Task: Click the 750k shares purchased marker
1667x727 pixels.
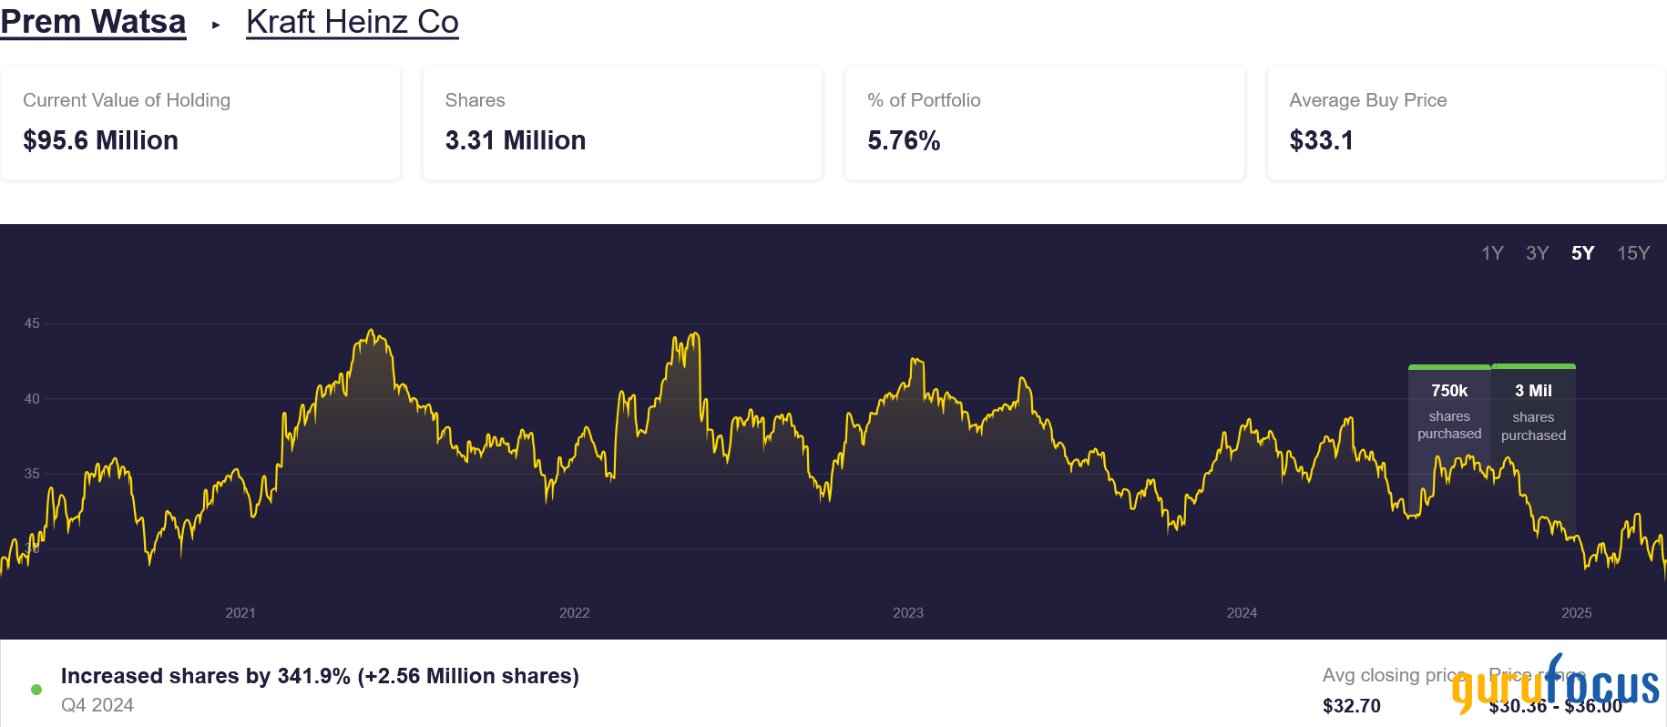Action: coord(1449,411)
